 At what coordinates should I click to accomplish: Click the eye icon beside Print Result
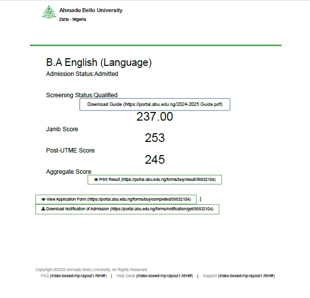(x=96, y=180)
